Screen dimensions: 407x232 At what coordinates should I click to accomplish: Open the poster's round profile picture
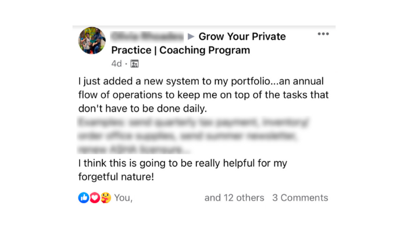coord(92,41)
